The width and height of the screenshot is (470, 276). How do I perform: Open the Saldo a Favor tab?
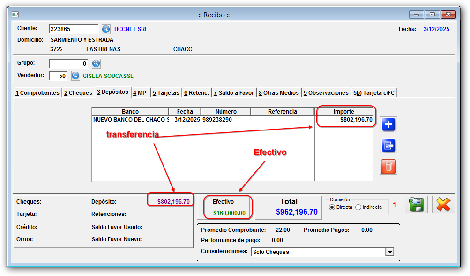233,93
